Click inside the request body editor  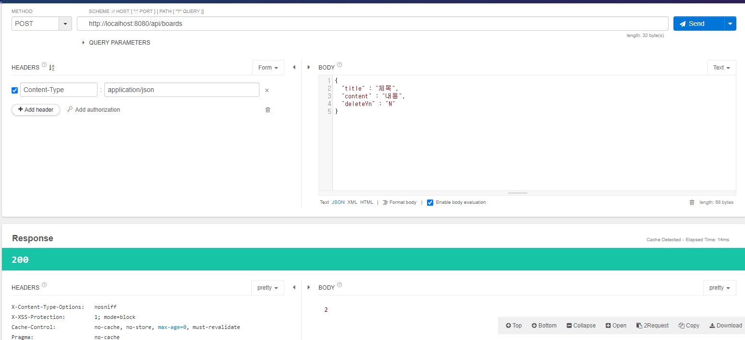tap(534, 133)
